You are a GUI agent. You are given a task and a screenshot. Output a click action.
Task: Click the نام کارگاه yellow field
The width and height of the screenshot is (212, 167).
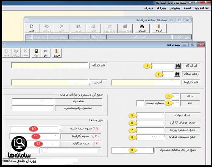[x=50, y=65]
